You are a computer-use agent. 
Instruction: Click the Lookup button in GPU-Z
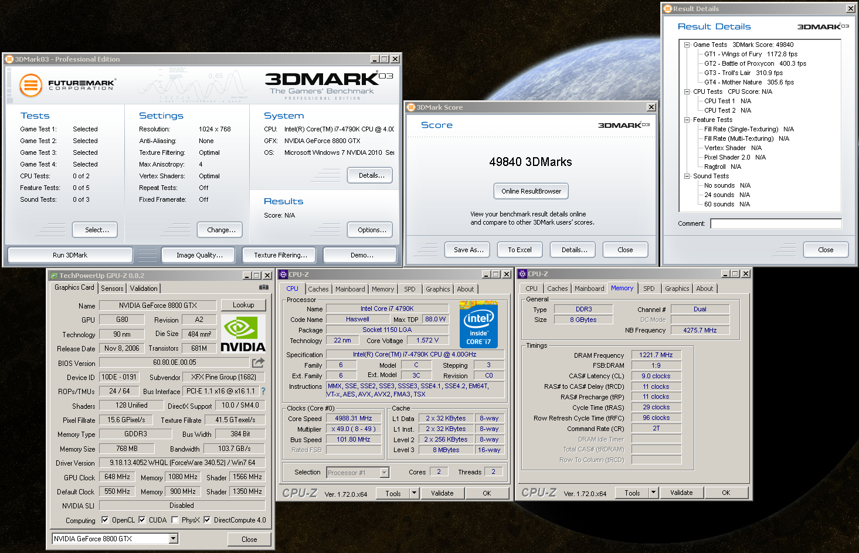tap(243, 305)
